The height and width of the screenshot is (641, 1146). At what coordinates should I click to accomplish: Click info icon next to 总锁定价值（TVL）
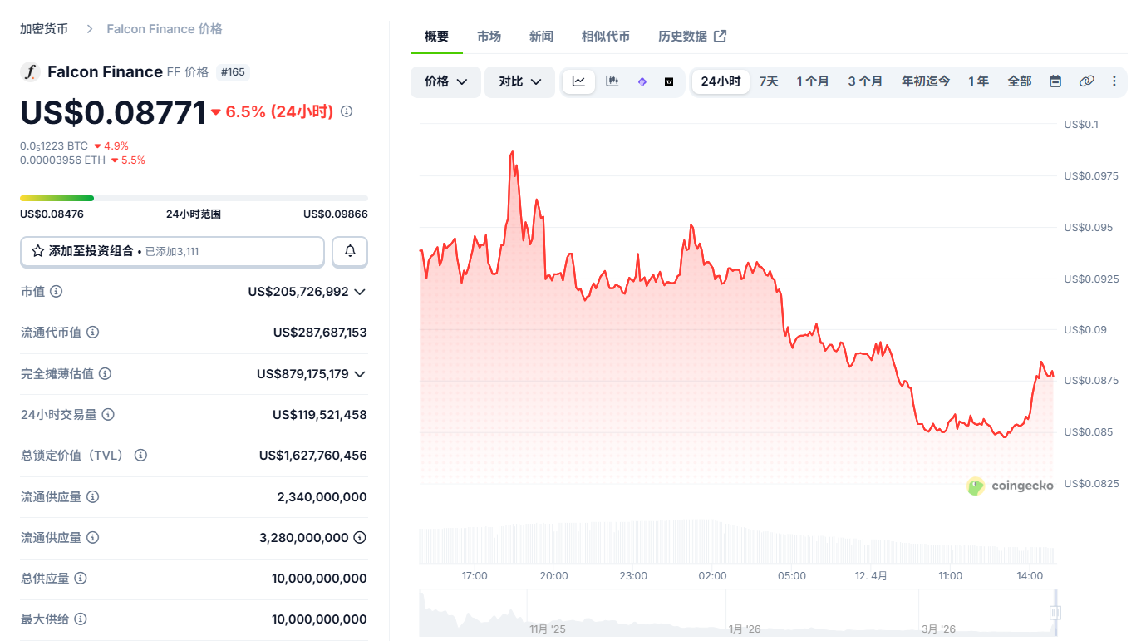click(x=140, y=456)
